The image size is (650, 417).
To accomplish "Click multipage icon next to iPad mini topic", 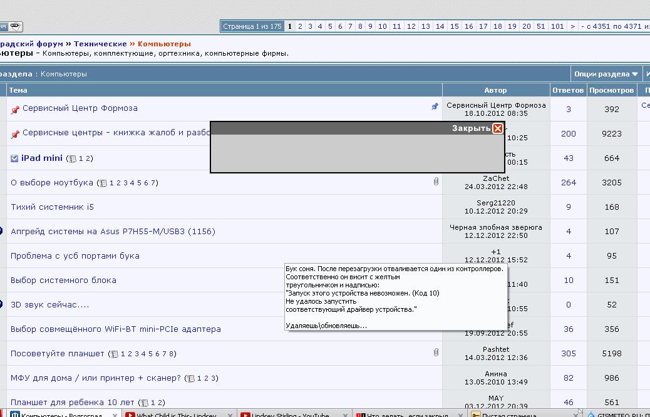I will (73, 159).
